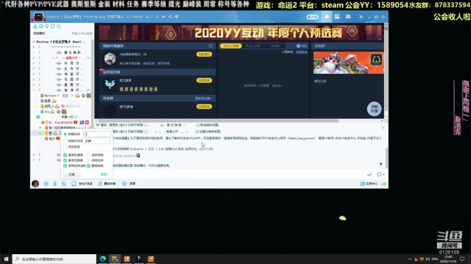Select 上周排名 last week ranking

coord(287,52)
